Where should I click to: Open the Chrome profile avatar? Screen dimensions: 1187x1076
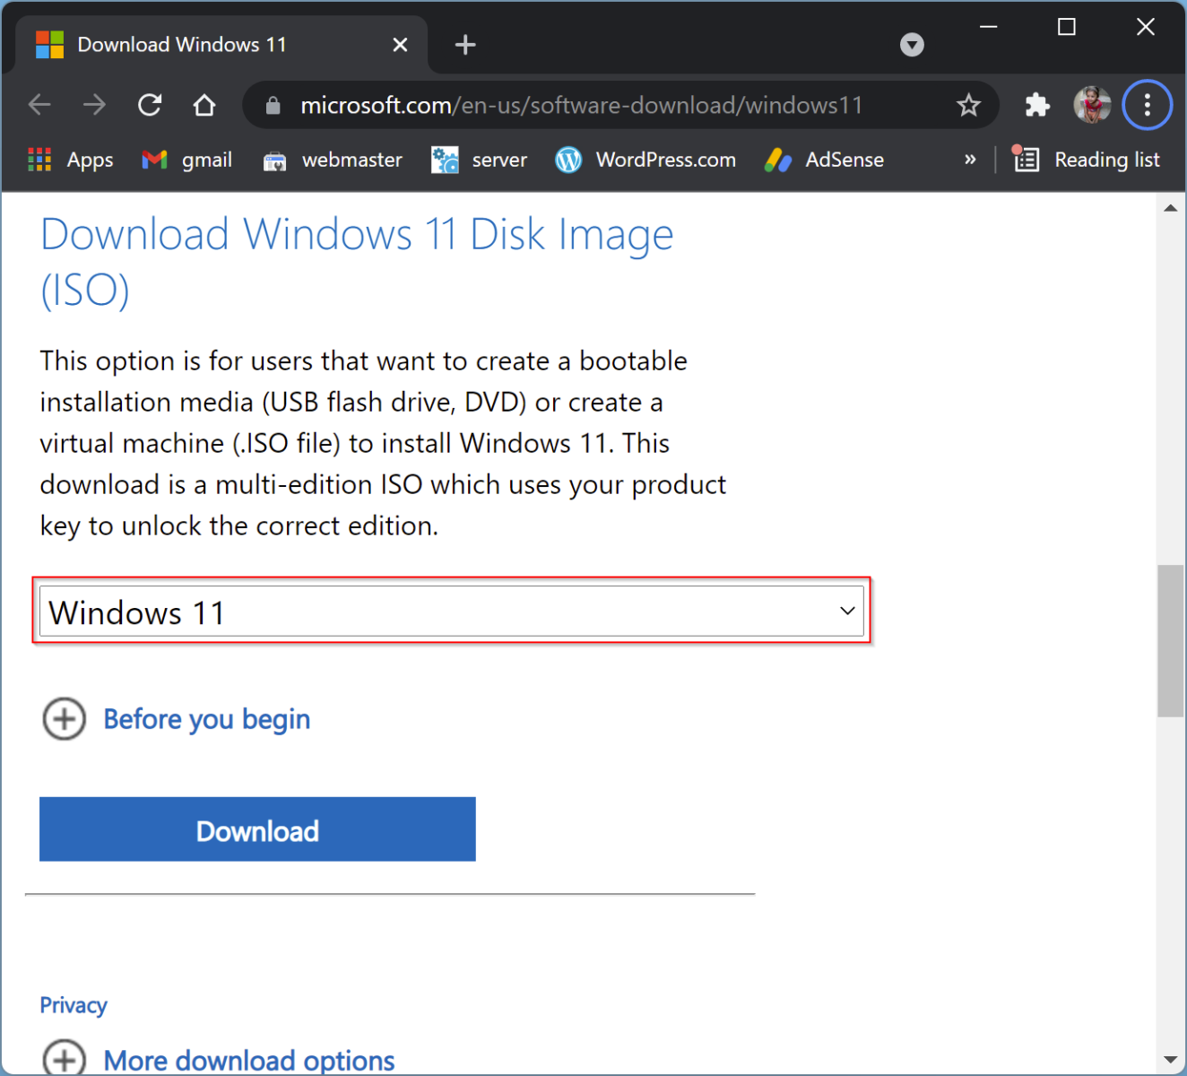coord(1092,105)
